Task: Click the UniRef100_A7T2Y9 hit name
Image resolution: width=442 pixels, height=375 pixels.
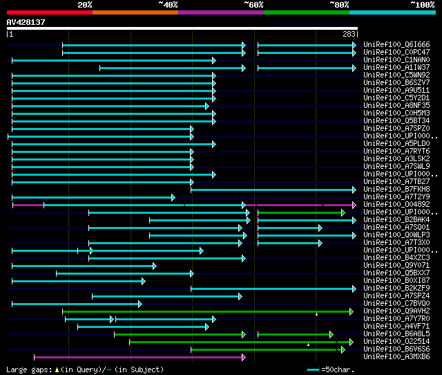Action: (396, 197)
